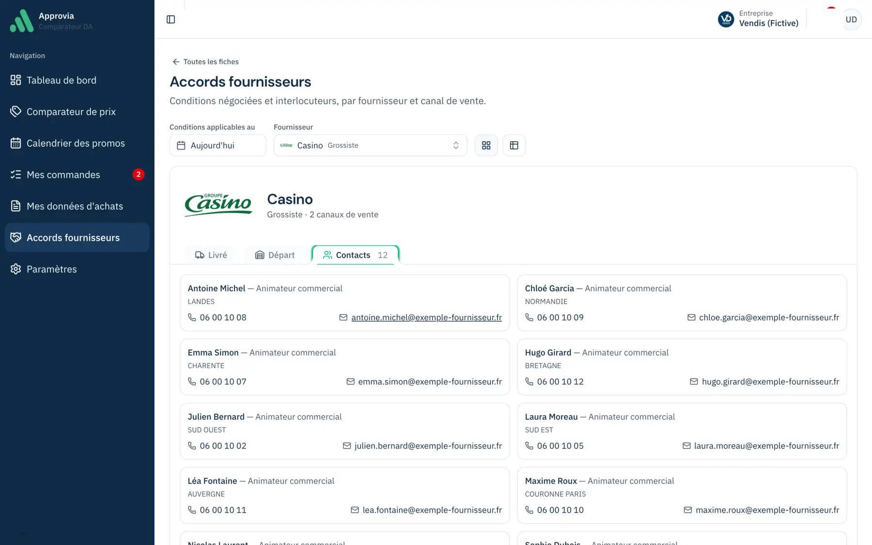Click the Comparateur de prix tag icon
The image size is (872, 545).
[x=16, y=111]
